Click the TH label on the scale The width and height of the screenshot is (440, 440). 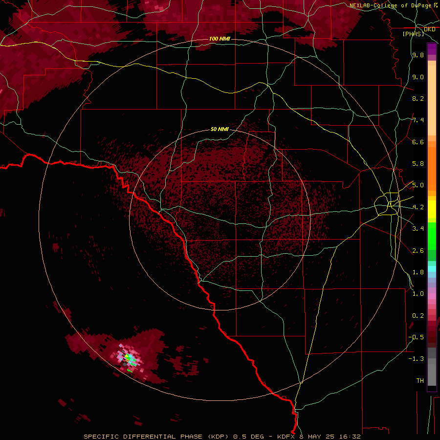pos(420,381)
